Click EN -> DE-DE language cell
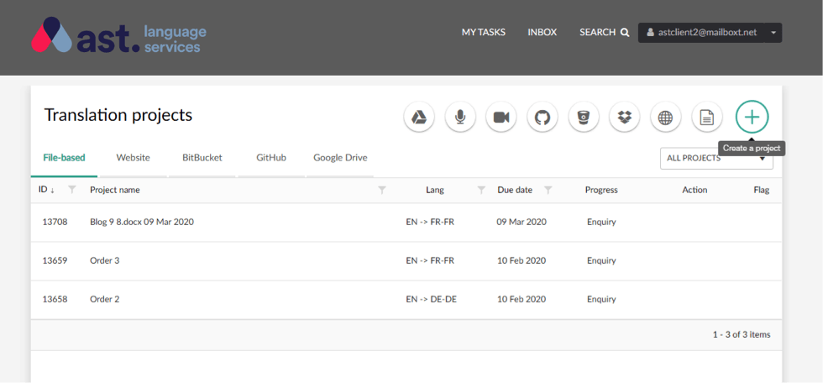Viewport: 823px width, 383px height. [430, 299]
